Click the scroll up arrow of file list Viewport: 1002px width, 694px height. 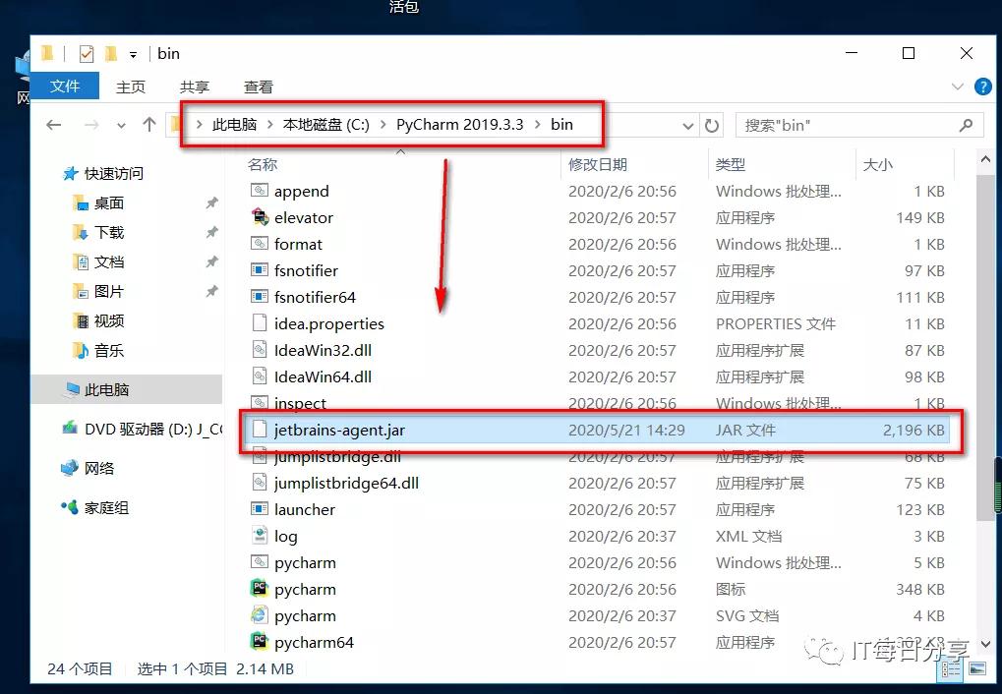click(985, 160)
